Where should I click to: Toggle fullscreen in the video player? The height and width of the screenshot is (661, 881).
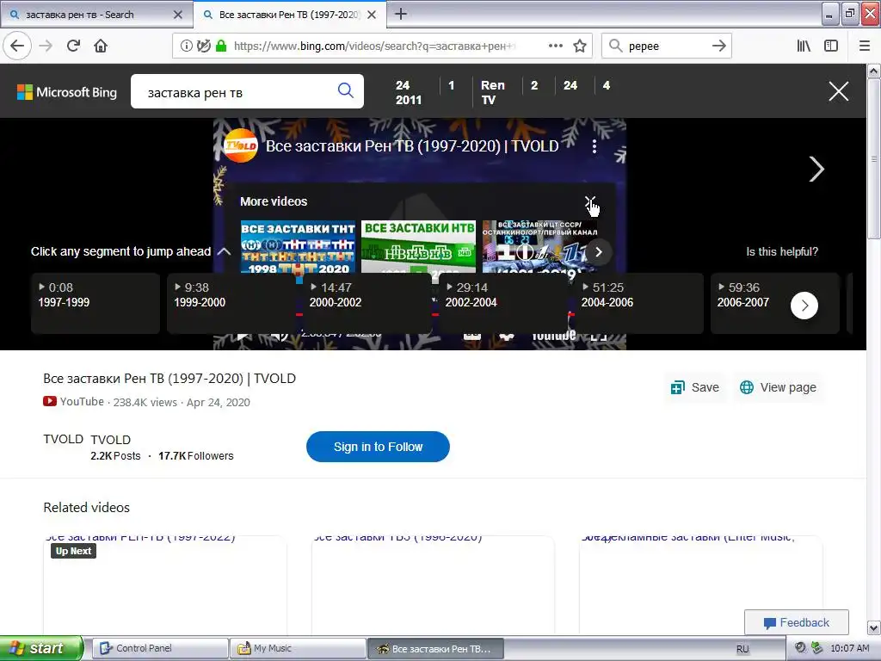click(x=599, y=337)
